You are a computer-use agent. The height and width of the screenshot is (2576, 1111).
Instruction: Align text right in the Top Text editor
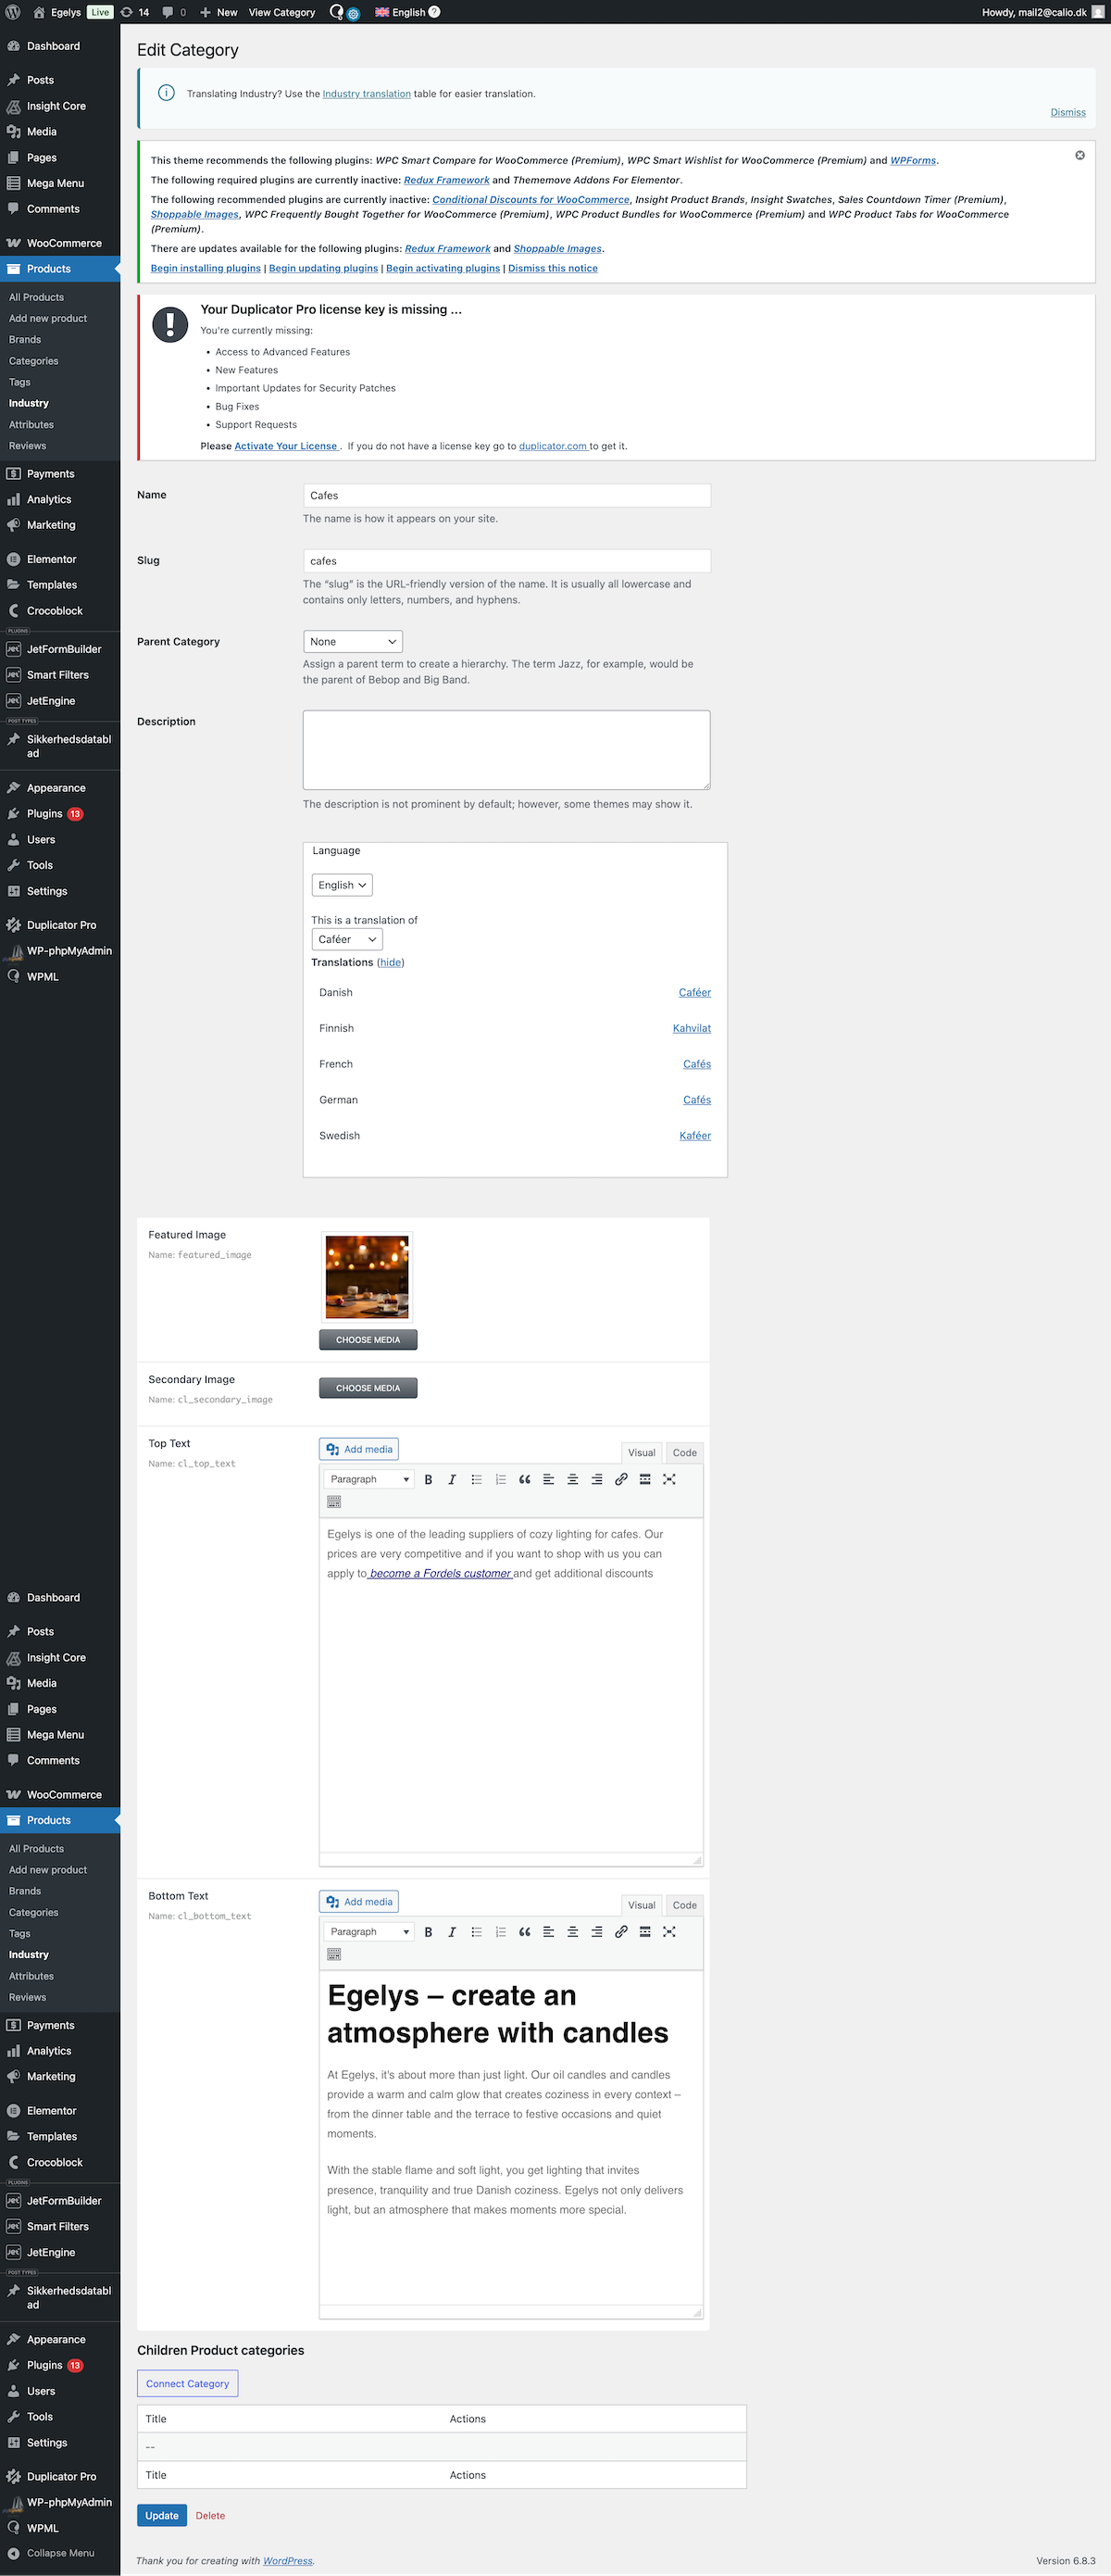pyautogui.click(x=596, y=1479)
